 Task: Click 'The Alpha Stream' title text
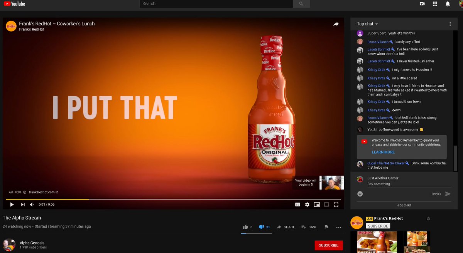[22, 218]
